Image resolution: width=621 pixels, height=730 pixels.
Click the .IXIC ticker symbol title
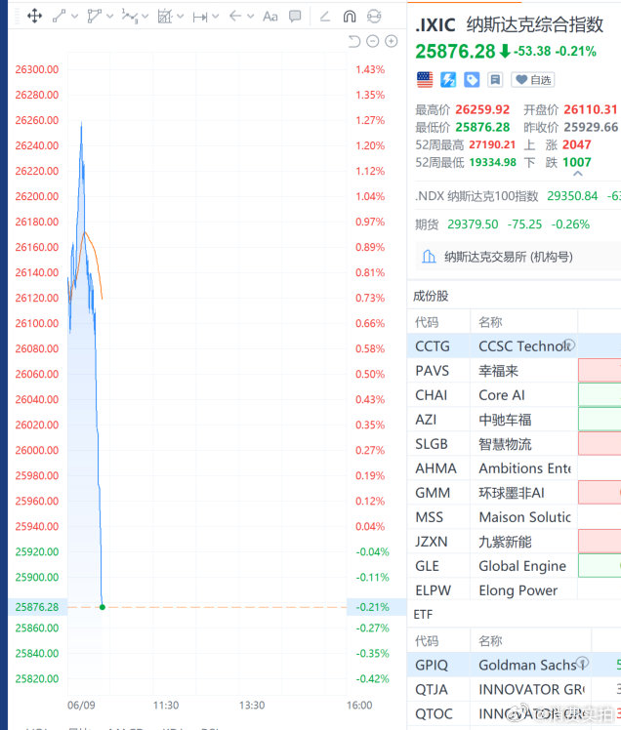pos(435,24)
